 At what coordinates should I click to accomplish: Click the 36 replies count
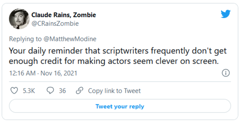coord(62,91)
